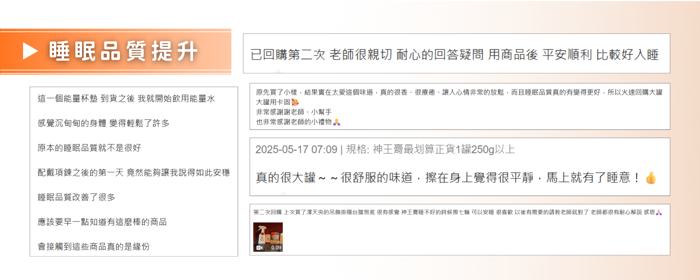Click the review text 非常感謝謝老師、小幫手

coord(294,112)
